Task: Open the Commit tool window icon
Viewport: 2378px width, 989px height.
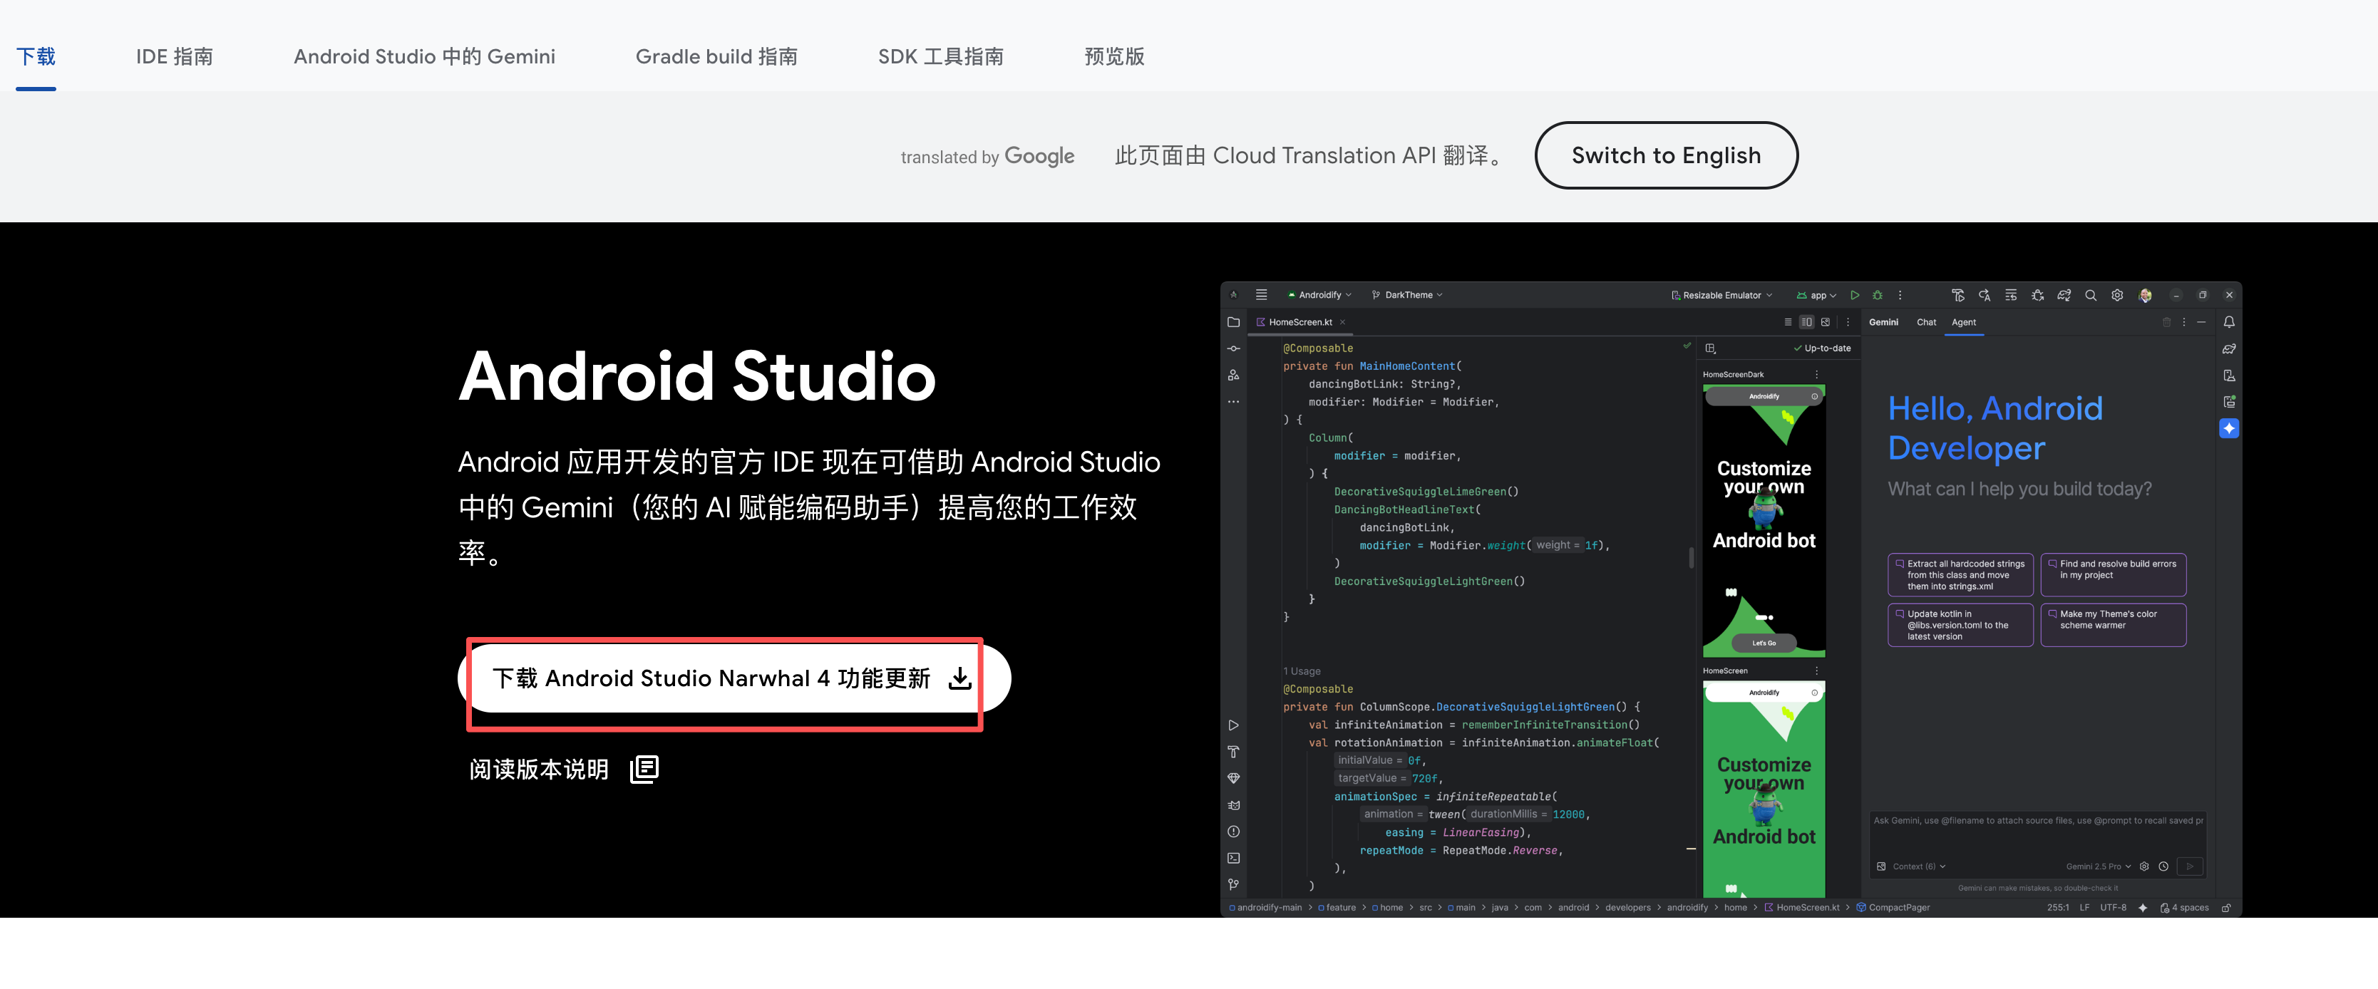Action: click(1233, 348)
